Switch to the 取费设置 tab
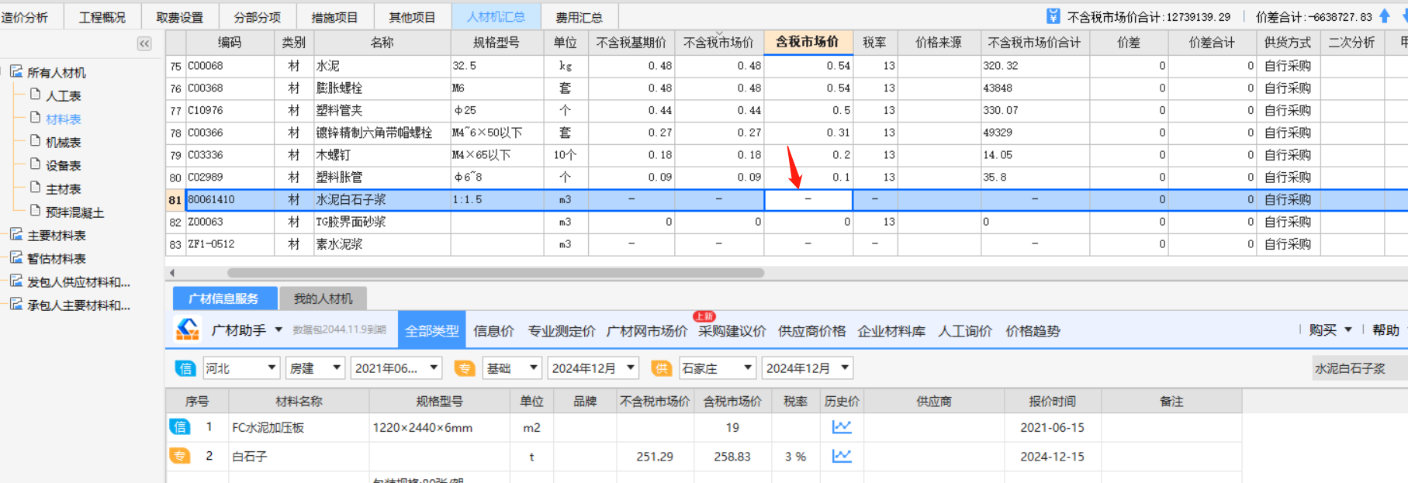This screenshot has width=1408, height=483. [180, 17]
